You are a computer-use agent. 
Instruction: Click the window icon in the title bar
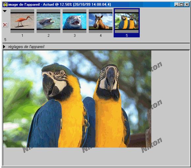pyautogui.click(x=5, y=5)
